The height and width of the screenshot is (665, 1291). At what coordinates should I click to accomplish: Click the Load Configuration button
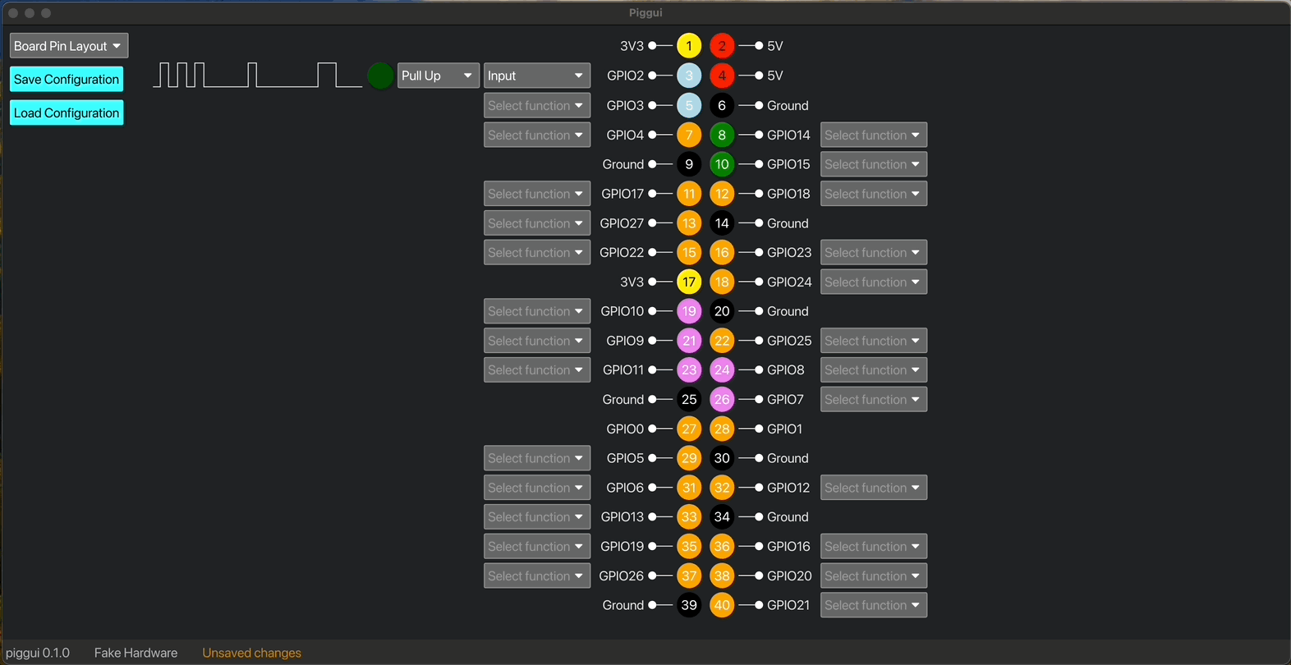[67, 112]
